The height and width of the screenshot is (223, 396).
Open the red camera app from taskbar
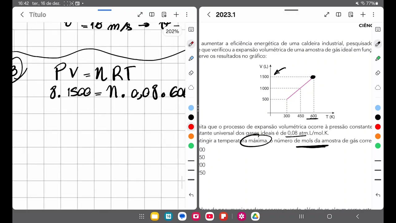196,216
